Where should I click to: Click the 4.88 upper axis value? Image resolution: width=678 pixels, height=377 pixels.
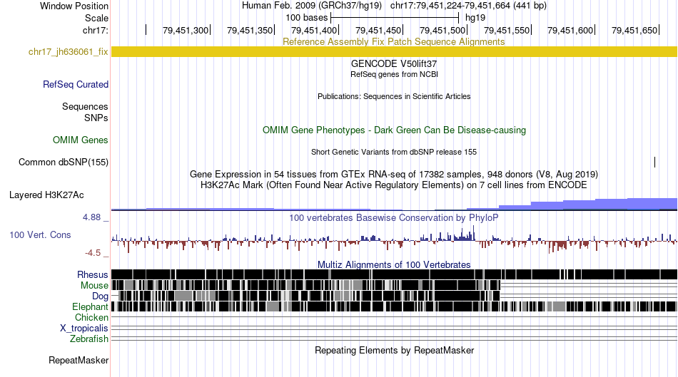91,217
